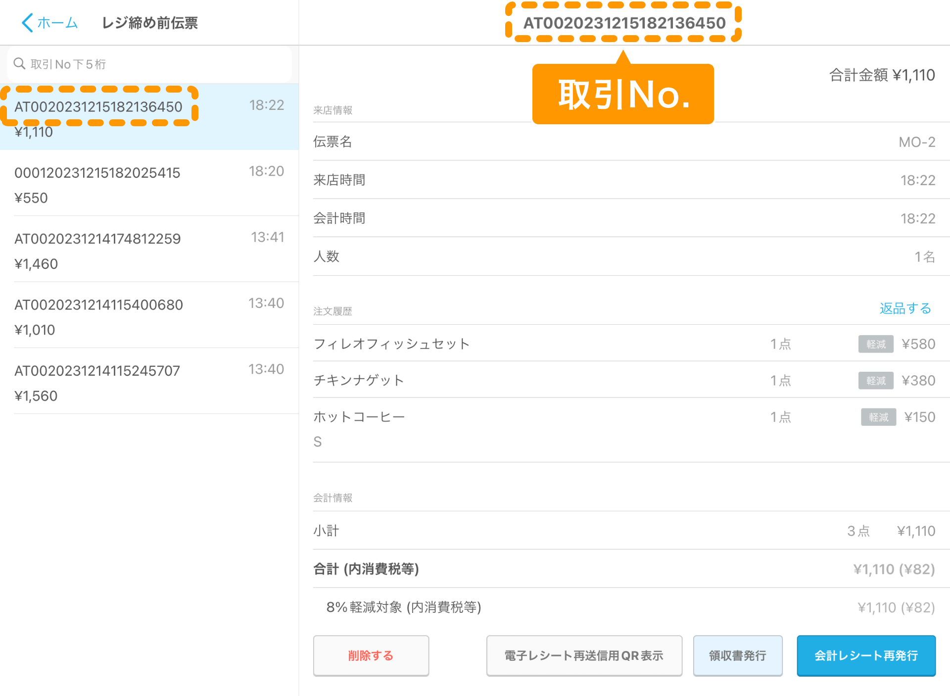Viewport: 950px width, 696px height.
Task: Tap the 返品する link
Action: (x=905, y=308)
